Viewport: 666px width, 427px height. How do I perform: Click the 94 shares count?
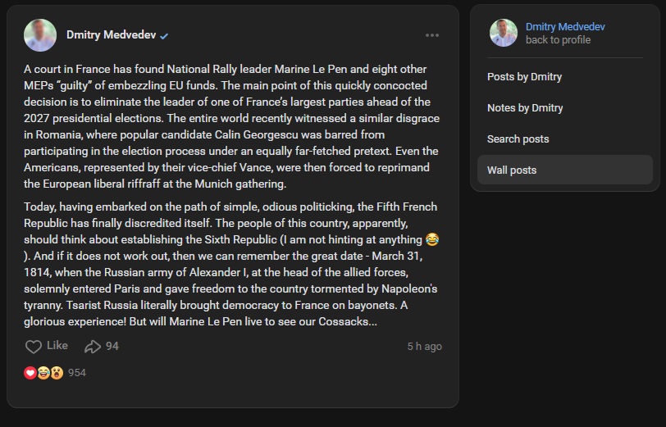point(112,347)
